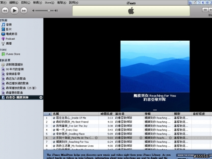Click the crescent moon language bar icon
This screenshot has height=159, width=212.
(203, 3)
